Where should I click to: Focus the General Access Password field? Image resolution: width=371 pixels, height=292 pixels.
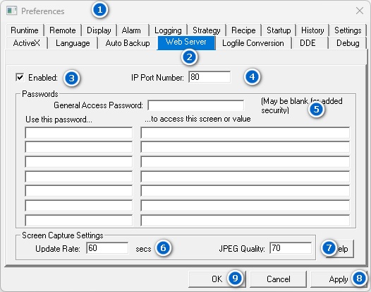point(195,105)
